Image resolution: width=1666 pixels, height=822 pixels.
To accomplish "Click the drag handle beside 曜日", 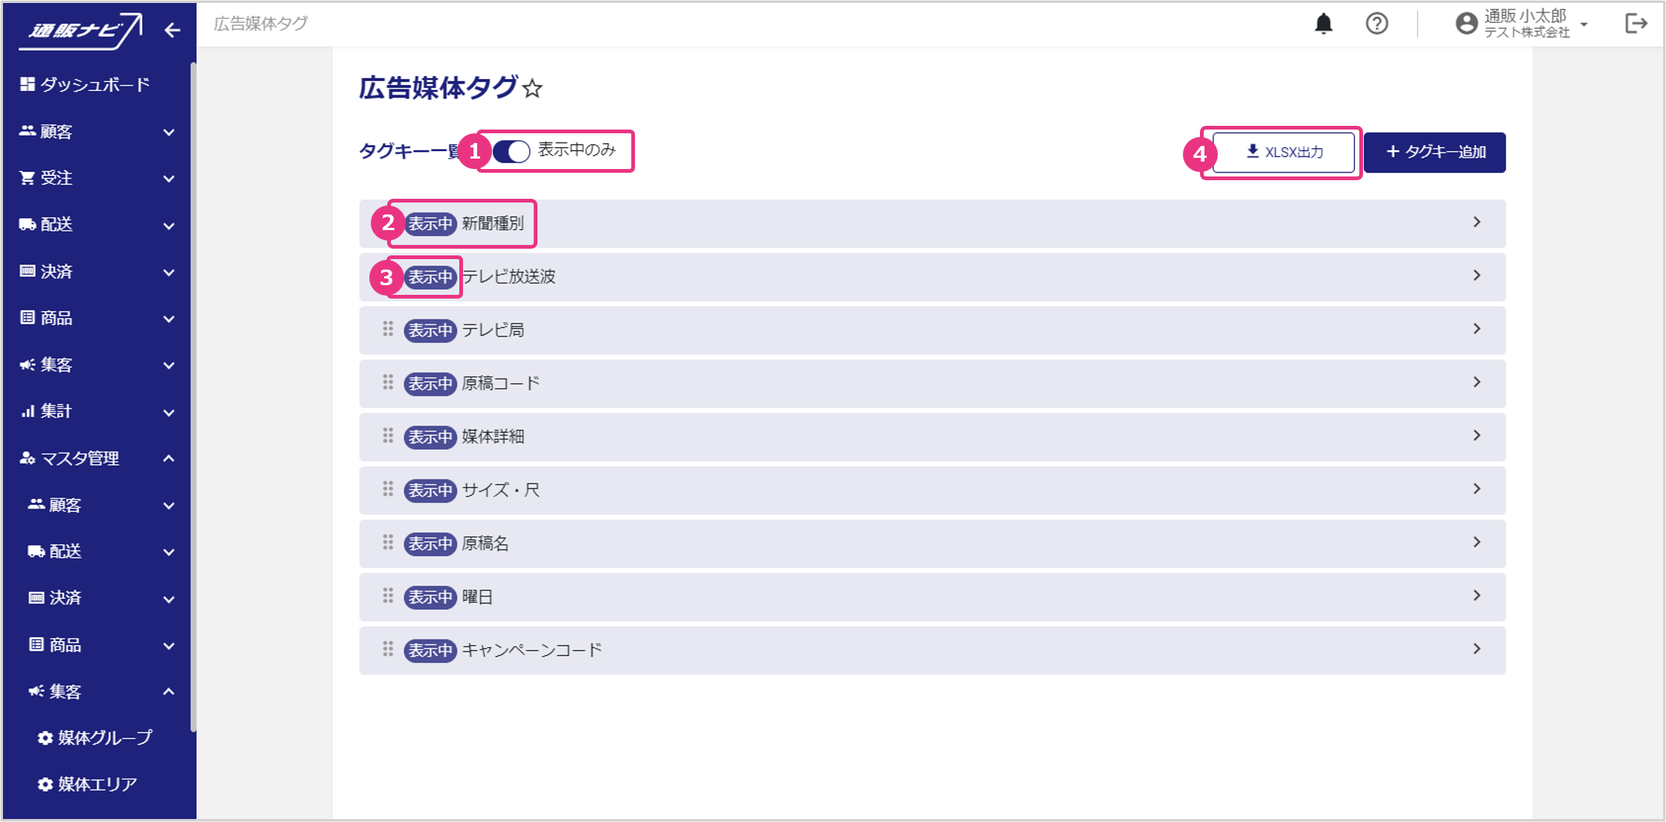I will click(x=388, y=596).
